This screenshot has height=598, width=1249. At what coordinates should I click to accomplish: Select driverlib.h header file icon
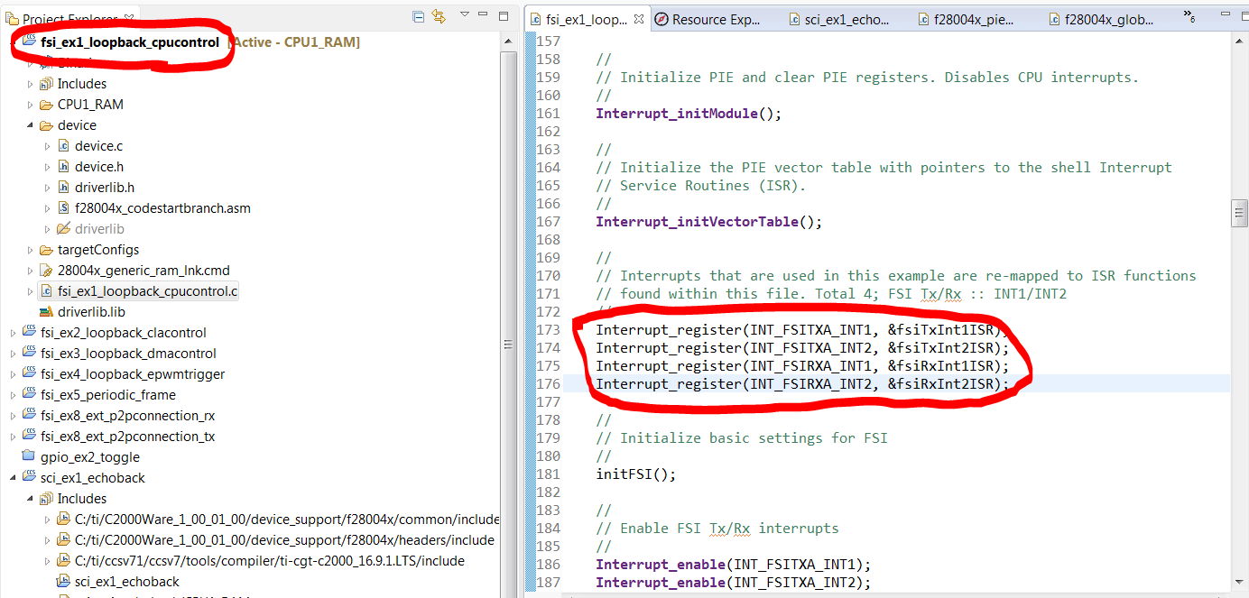point(64,188)
